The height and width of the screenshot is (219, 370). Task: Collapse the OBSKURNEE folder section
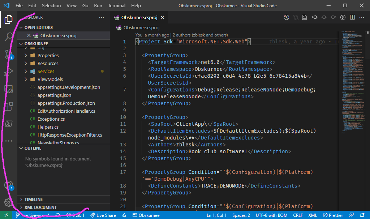point(64,44)
